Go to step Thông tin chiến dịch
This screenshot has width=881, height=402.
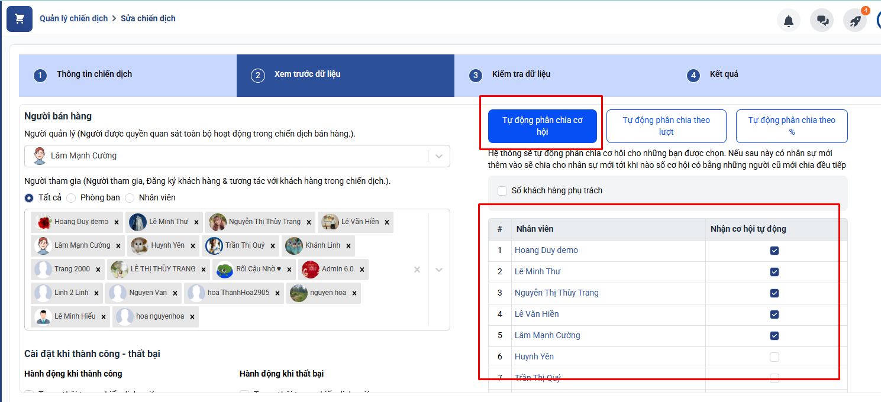tap(94, 74)
